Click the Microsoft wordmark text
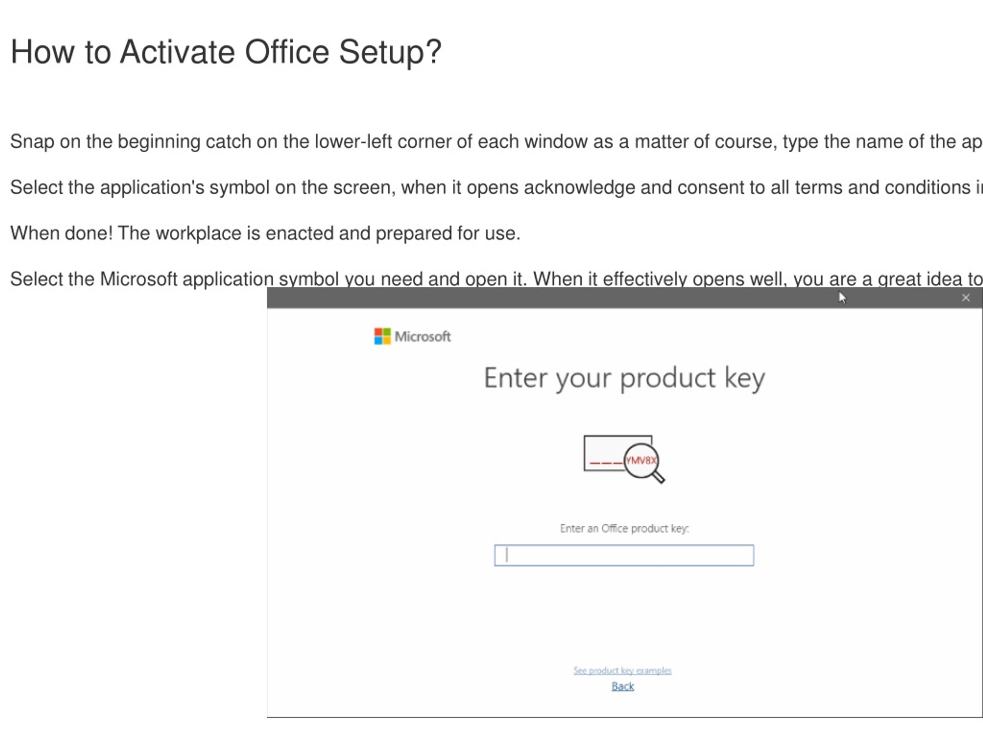 coord(423,337)
